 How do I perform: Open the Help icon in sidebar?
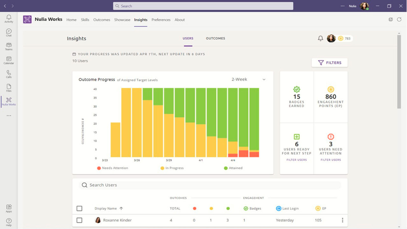9,222
